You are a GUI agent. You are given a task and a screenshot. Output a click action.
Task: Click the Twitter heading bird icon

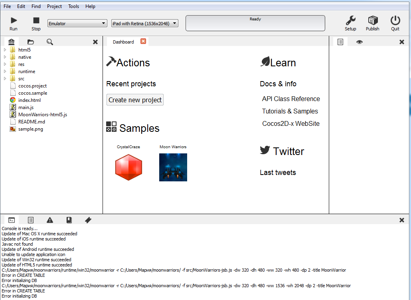[x=265, y=150]
